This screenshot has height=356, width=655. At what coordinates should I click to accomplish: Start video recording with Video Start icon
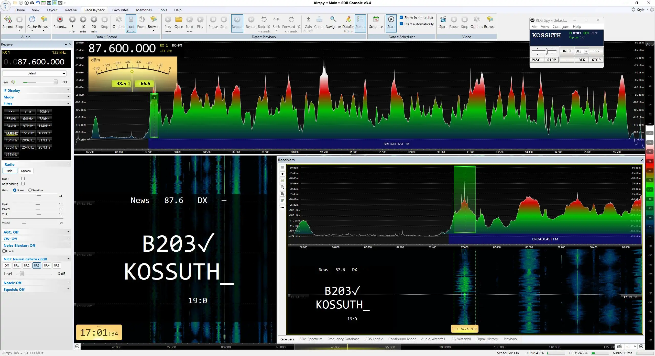(x=443, y=19)
